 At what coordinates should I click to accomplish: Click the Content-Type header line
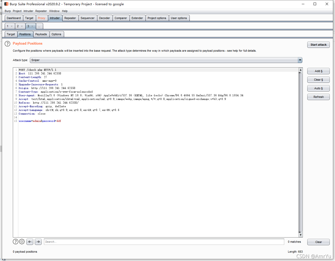(x=55, y=92)
